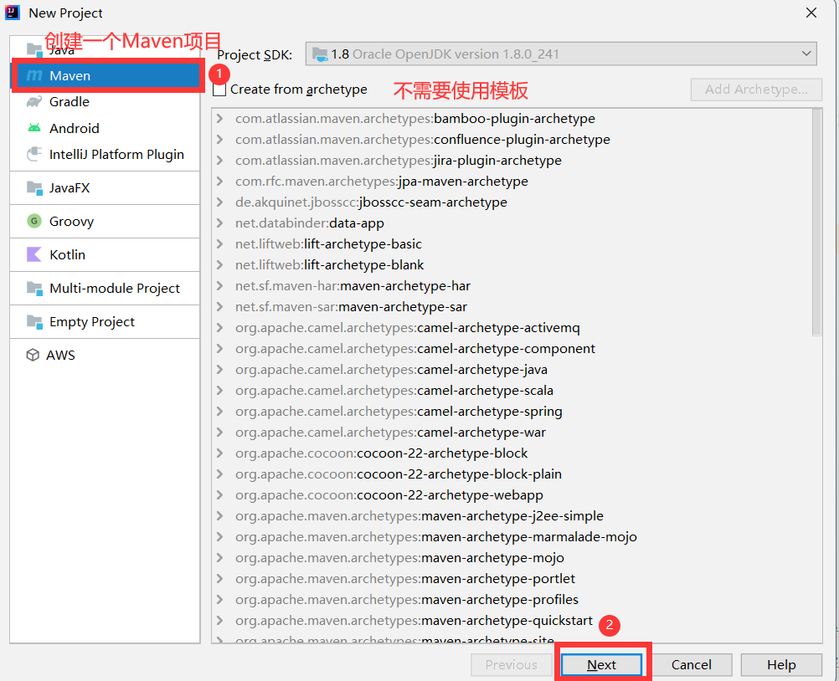This screenshot has height=681, width=839.
Task: Click the IntelliJ Platform Plugin icon
Action: 34,154
